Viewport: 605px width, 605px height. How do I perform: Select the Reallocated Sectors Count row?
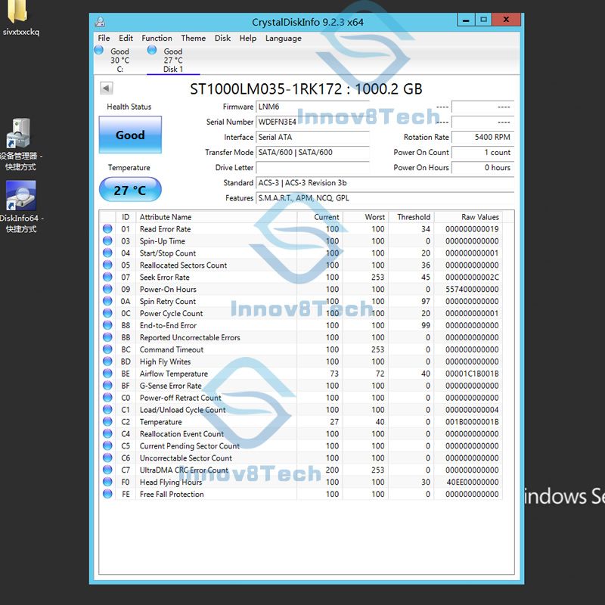click(x=183, y=265)
